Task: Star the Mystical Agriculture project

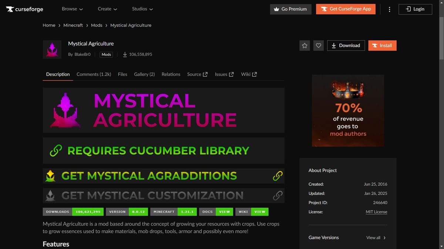Action: (304, 45)
